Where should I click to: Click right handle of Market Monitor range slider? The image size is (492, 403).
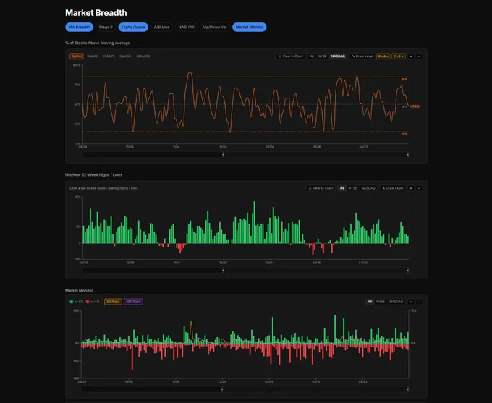click(x=408, y=389)
